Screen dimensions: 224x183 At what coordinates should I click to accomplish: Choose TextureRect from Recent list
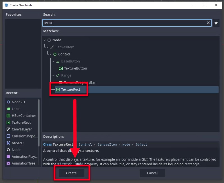(x=21, y=123)
